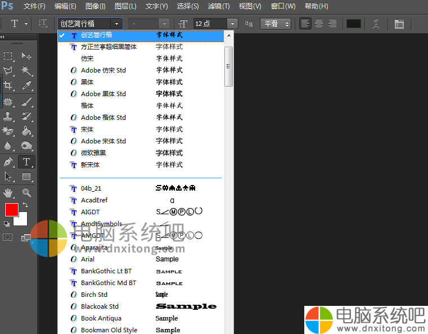Swap foreground and background colors

click(x=25, y=204)
